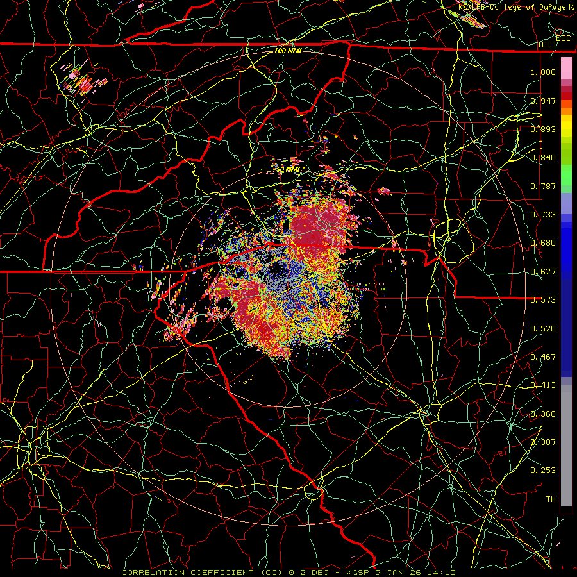Image resolution: width=577 pixels, height=577 pixels.
Task: Select the 0.893 value on the legend
Action: (543, 129)
